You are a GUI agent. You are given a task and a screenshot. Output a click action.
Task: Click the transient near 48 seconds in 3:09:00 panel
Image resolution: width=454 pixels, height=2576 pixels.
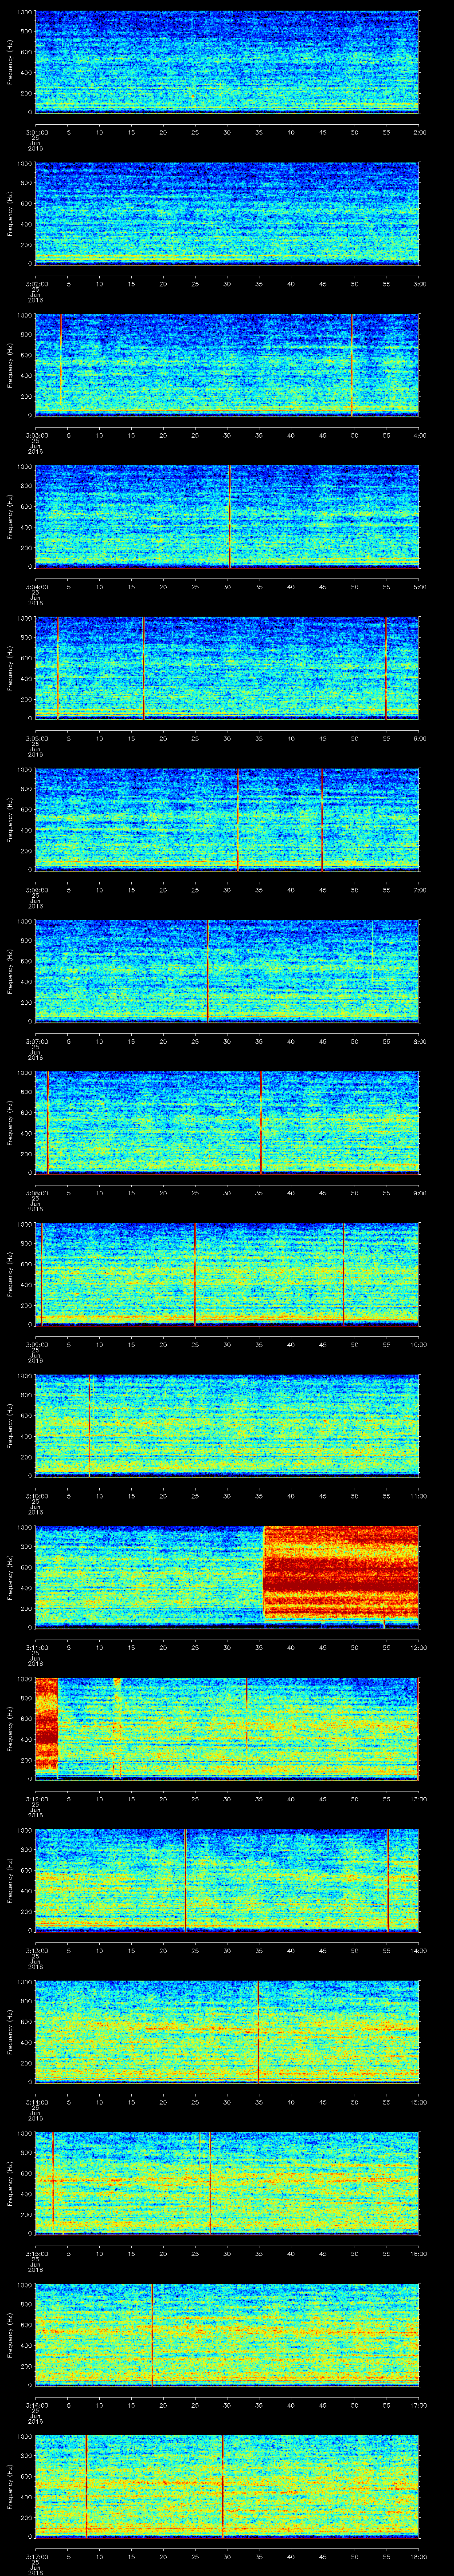point(343,1274)
